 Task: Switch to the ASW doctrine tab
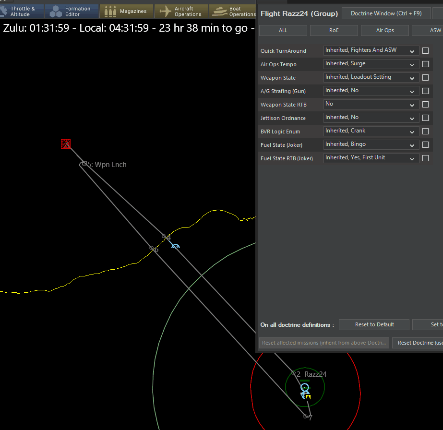click(428, 30)
